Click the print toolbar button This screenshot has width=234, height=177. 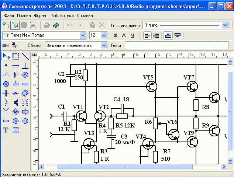click(47, 25)
